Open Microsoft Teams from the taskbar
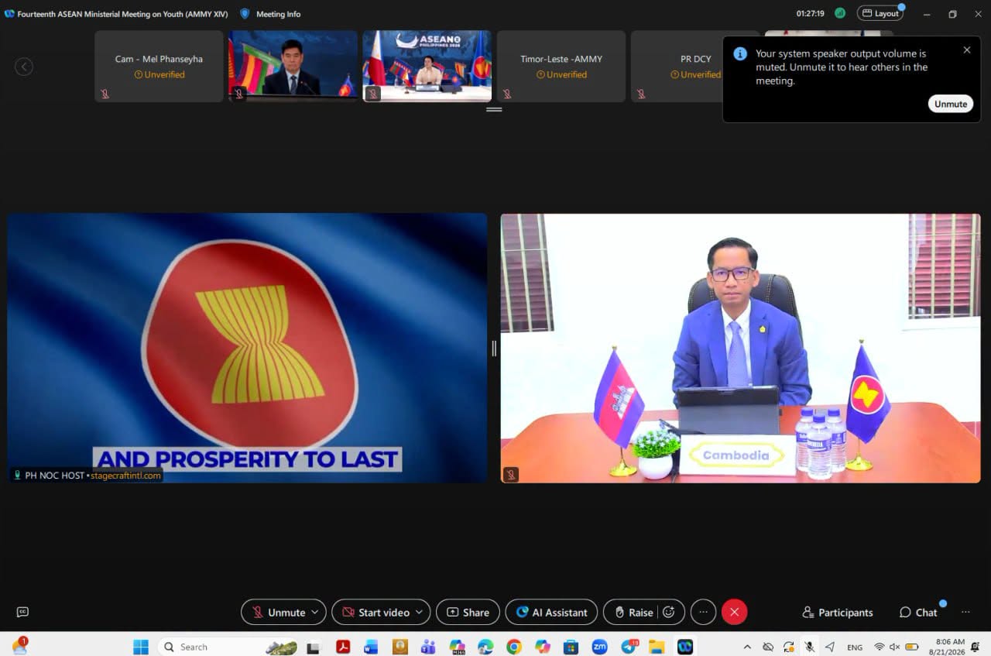The image size is (991, 656). pos(428,647)
